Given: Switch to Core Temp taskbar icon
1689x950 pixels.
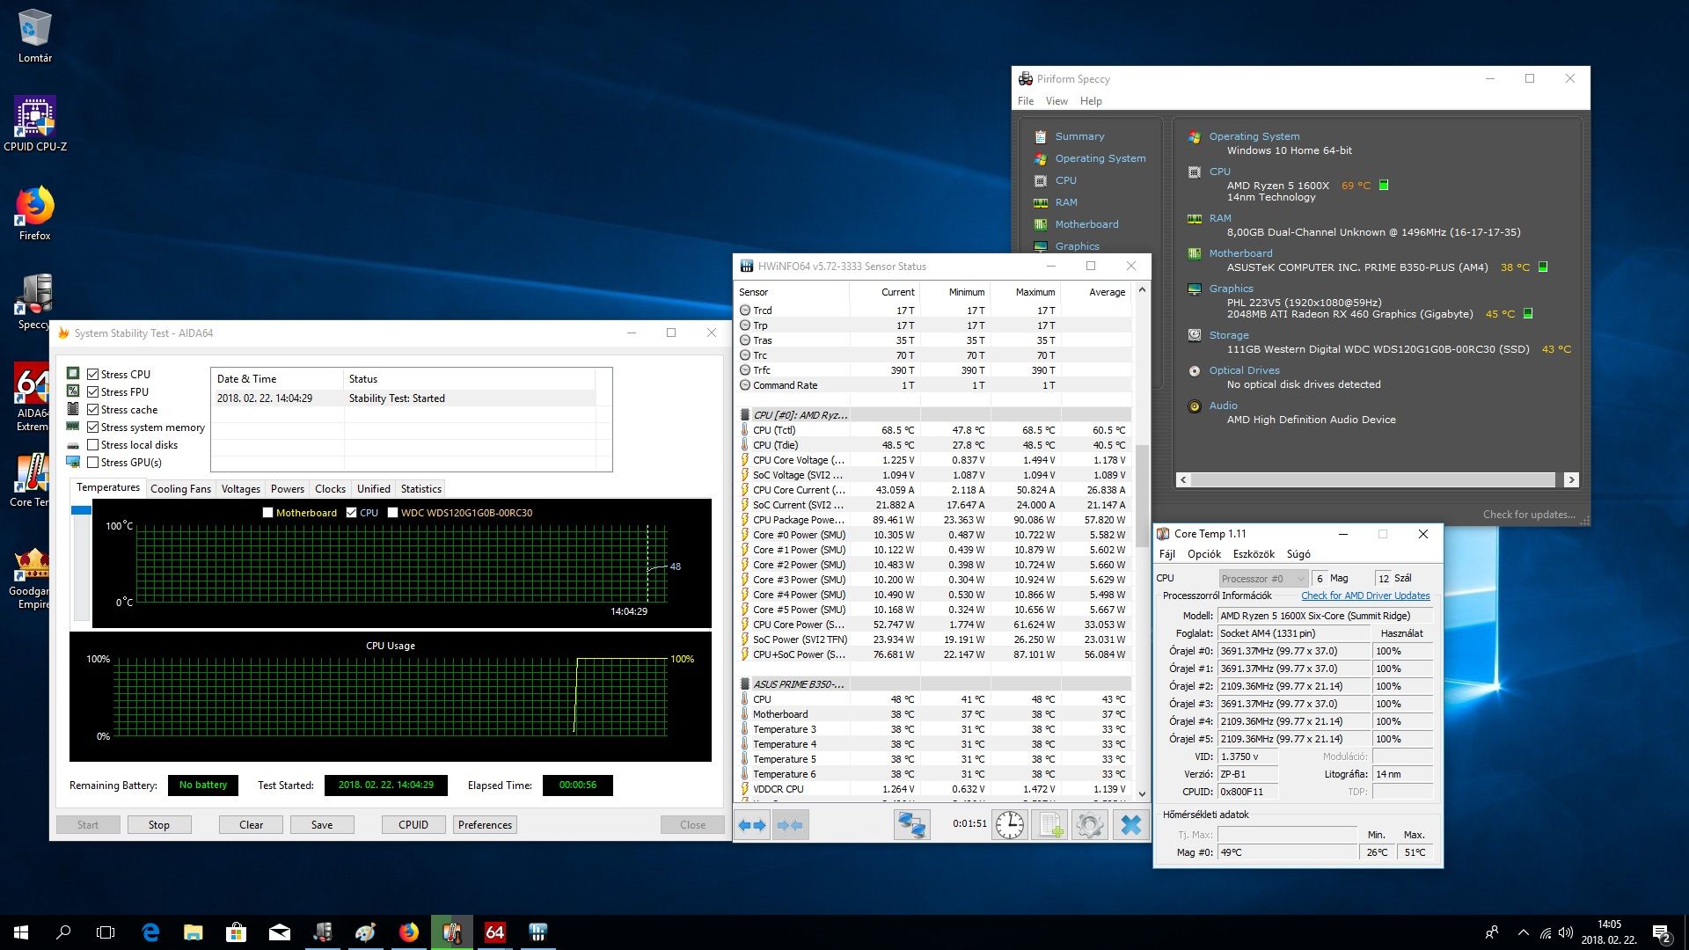Looking at the screenshot, I should click(x=452, y=932).
